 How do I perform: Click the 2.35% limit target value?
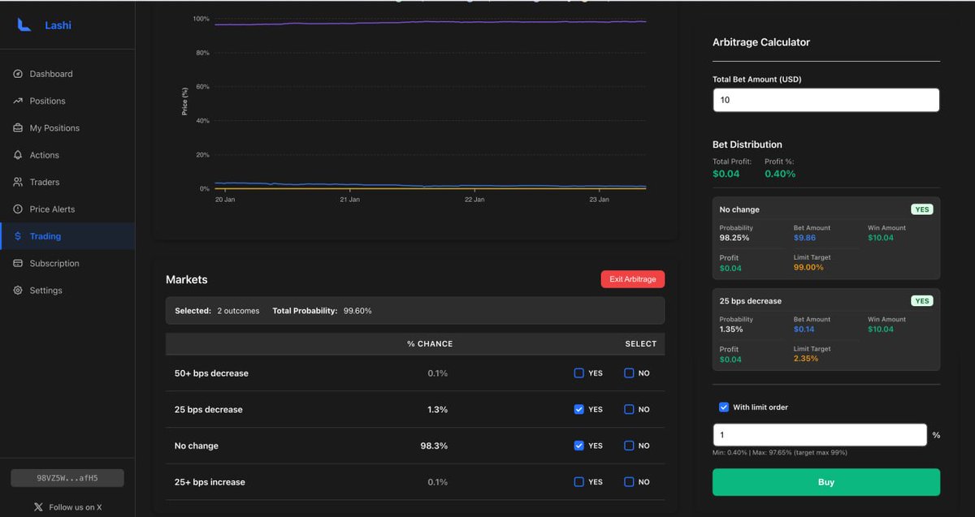[x=806, y=359]
